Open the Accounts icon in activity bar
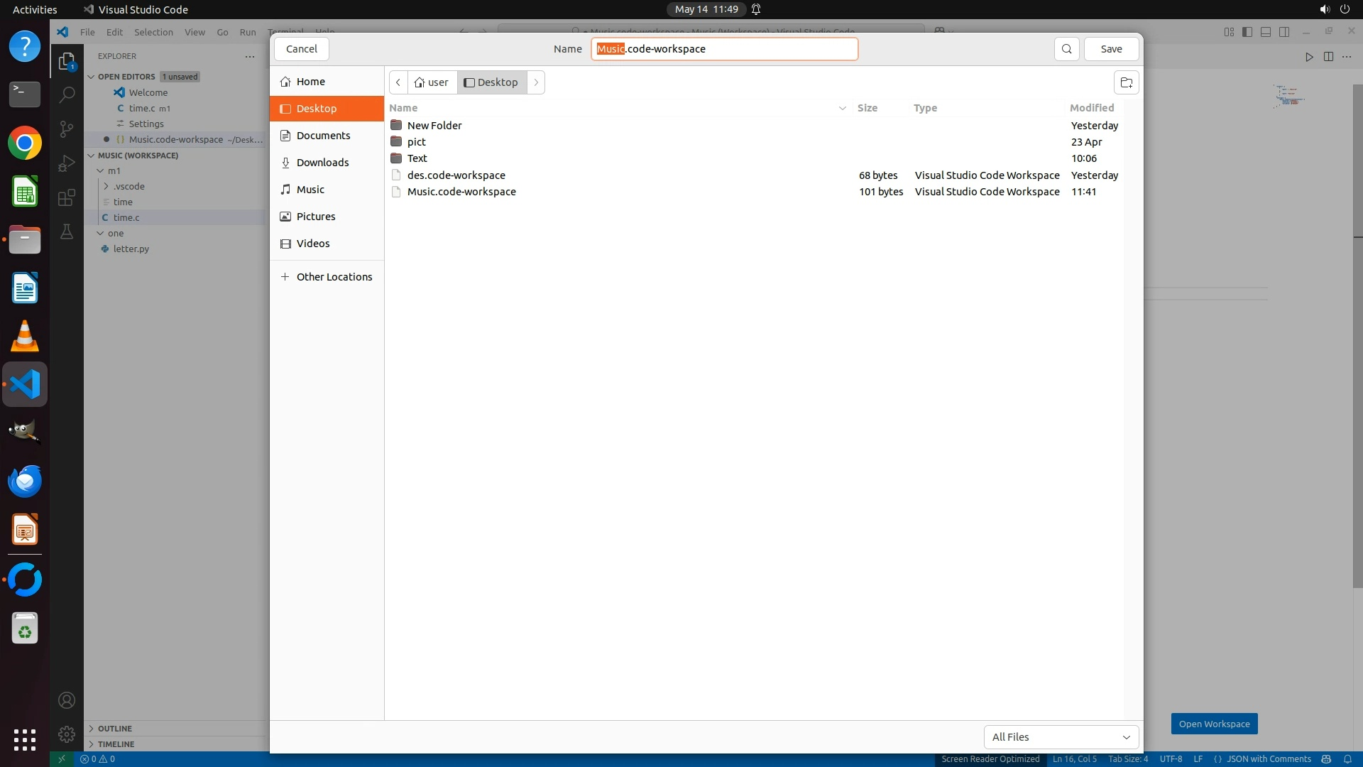 66,700
